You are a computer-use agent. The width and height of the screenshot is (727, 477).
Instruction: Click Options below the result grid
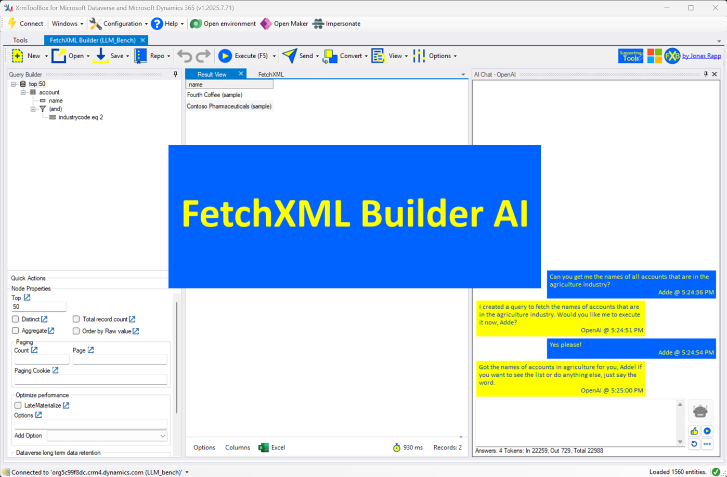point(204,447)
